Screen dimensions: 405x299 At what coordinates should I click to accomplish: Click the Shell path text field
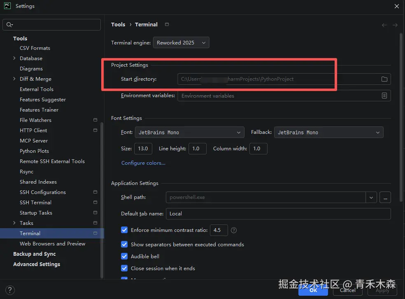266,197
